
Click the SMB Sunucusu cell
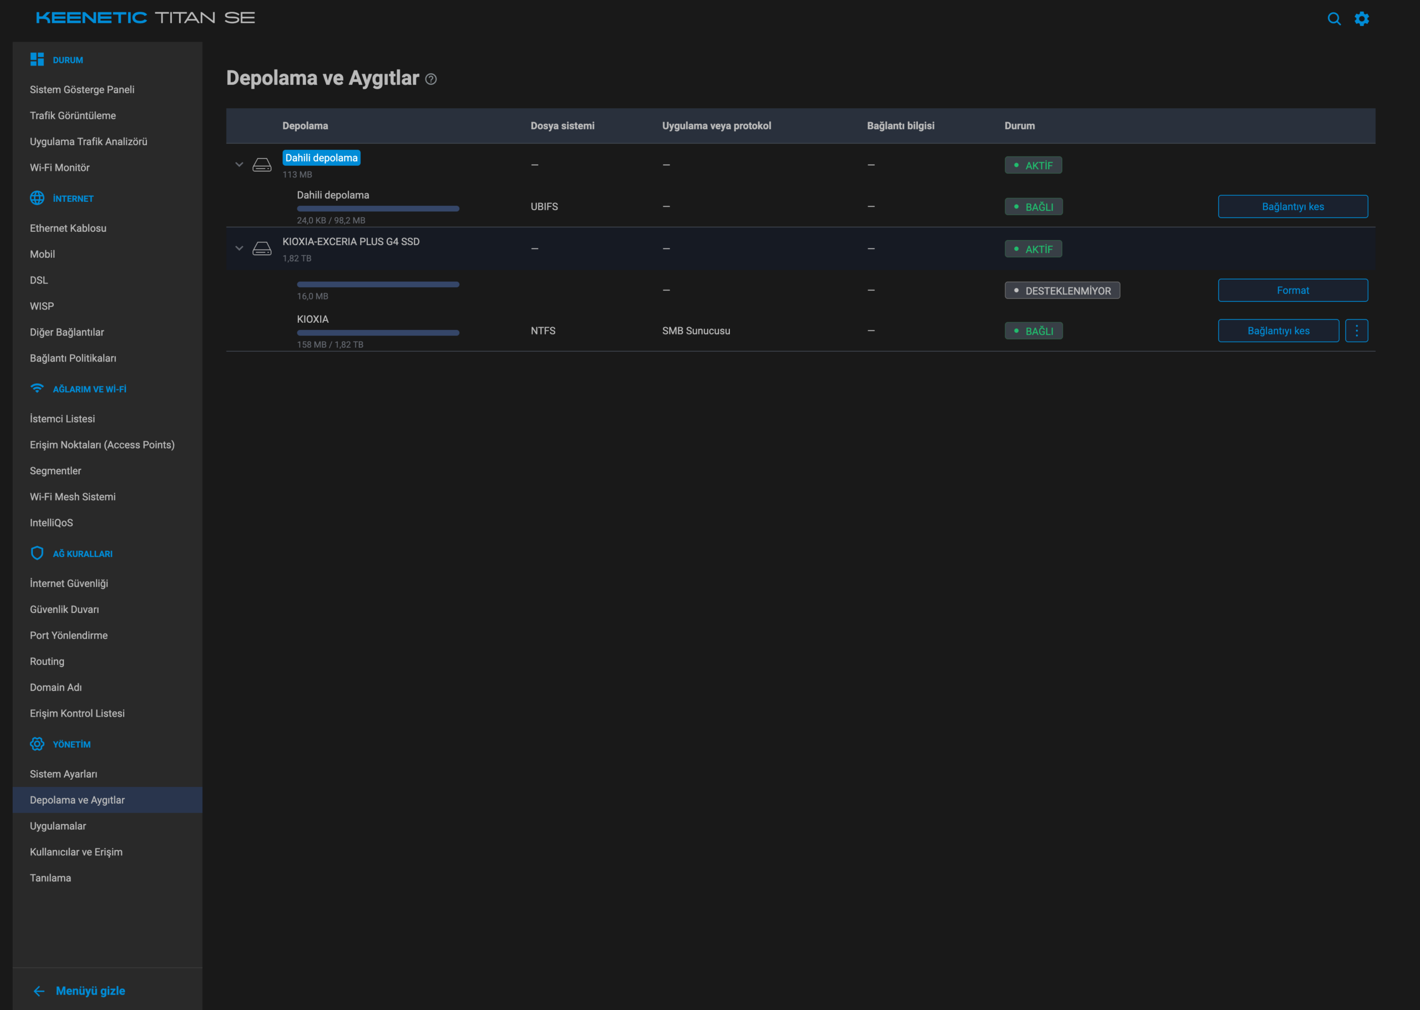(x=696, y=331)
